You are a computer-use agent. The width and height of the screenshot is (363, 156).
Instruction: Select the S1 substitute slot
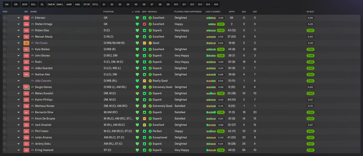click(104, 5)
